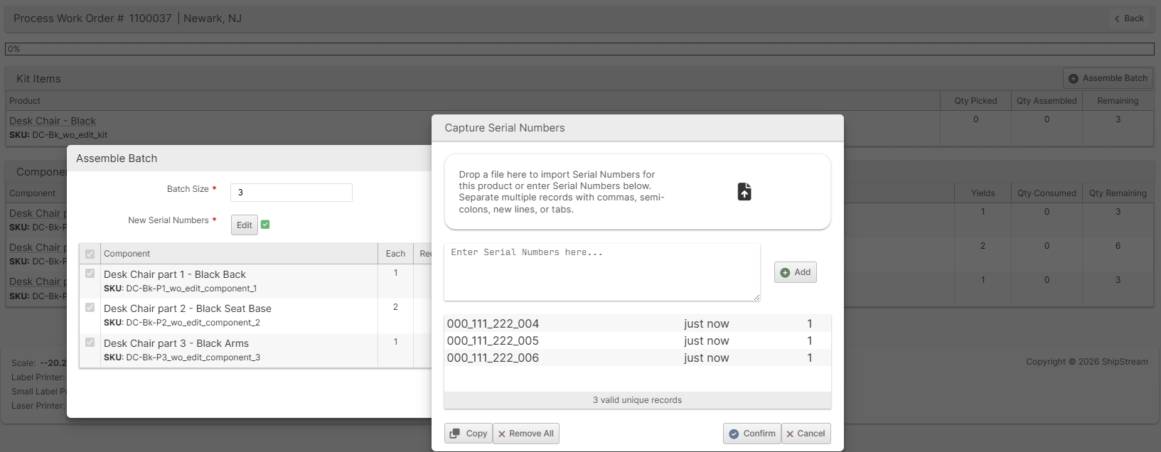Click Remove All serial numbers
This screenshot has height=452, width=1161.
pos(525,434)
